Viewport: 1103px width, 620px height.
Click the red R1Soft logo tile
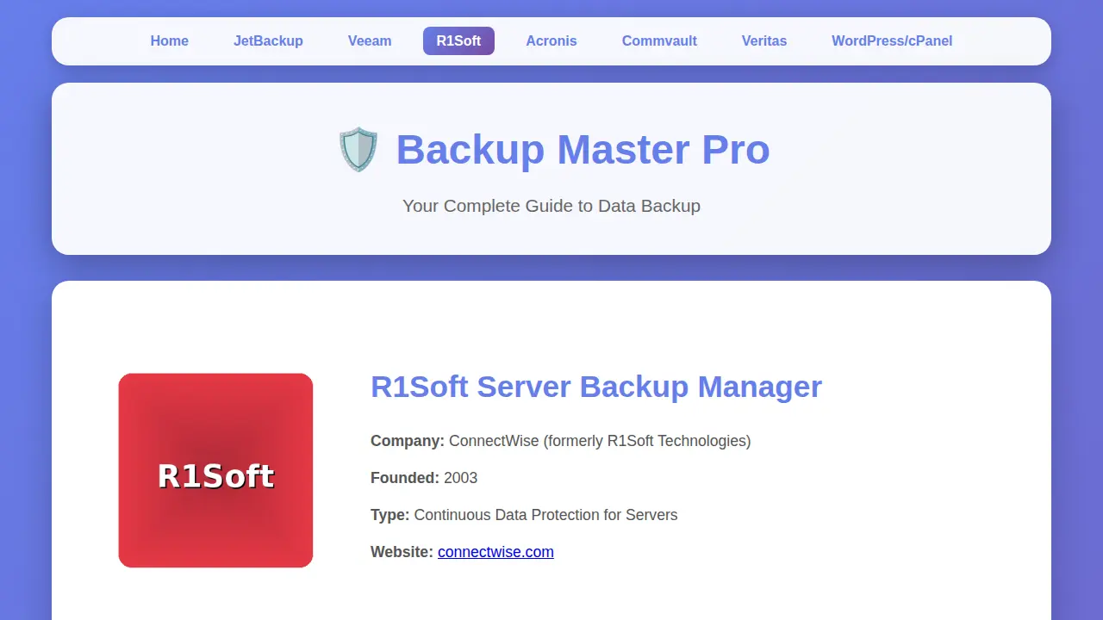pos(215,470)
